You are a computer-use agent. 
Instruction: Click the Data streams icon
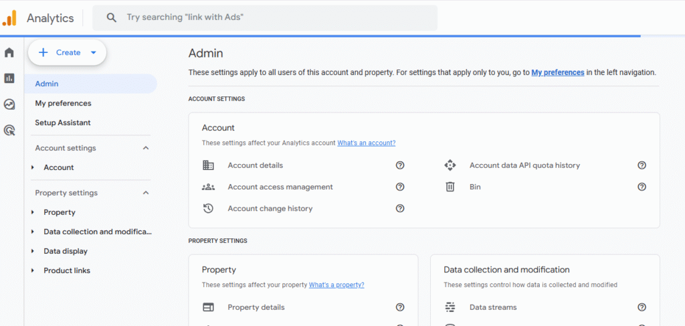point(450,307)
